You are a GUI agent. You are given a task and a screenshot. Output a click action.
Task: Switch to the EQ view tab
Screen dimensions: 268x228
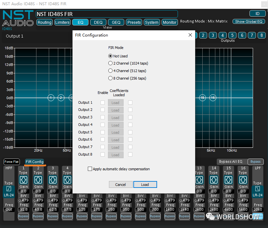[x=80, y=22]
